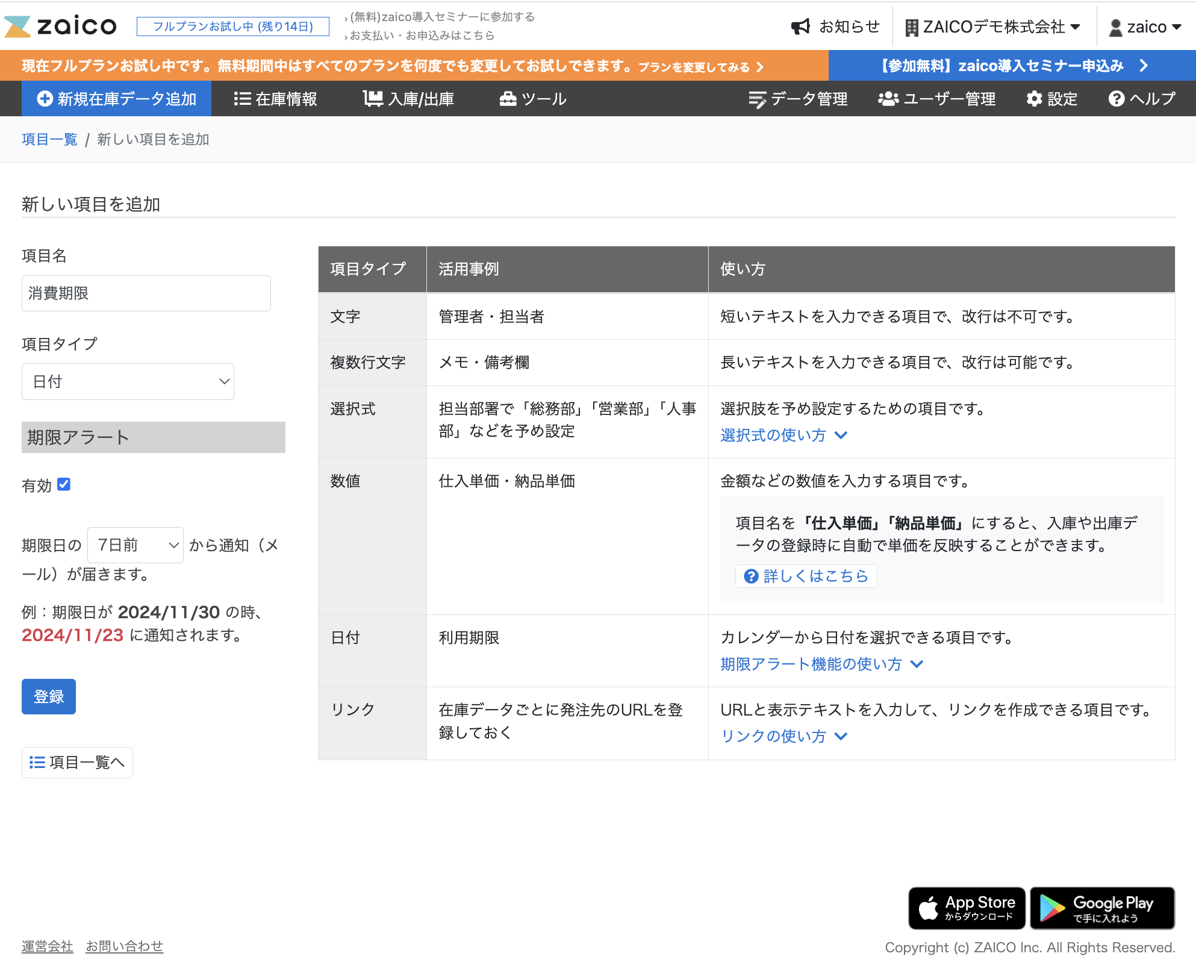Open the 項目タイプ dropdown showing 日付
The image size is (1196, 971).
coord(128,381)
